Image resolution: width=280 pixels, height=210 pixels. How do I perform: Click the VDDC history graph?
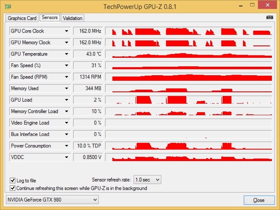189,157
